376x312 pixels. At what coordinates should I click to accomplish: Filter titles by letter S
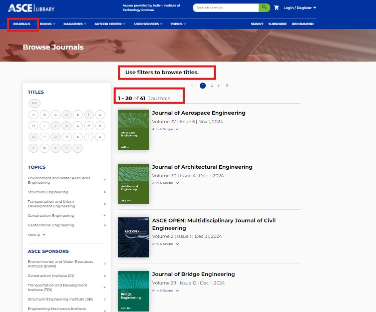point(78,137)
